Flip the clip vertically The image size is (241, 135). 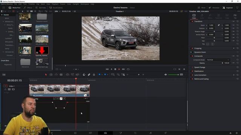coord(212,44)
